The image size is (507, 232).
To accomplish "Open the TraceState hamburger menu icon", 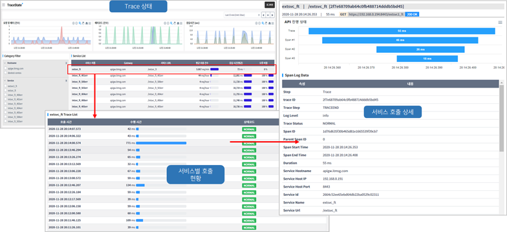I will [4, 5].
